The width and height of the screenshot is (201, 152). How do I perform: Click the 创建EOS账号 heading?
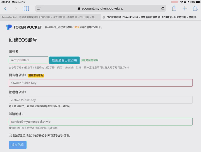coord(23,40)
